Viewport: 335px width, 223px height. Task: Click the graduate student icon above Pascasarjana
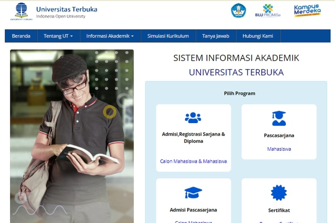[x=279, y=118]
